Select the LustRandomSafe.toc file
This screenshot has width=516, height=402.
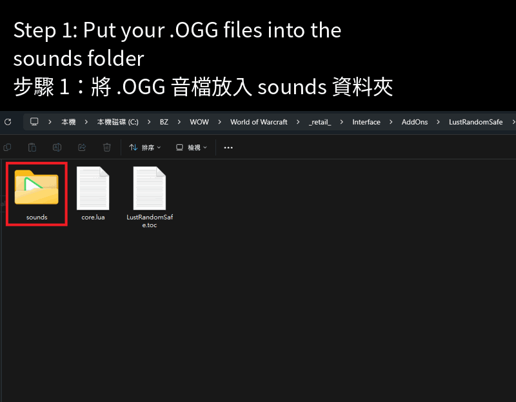click(x=150, y=197)
